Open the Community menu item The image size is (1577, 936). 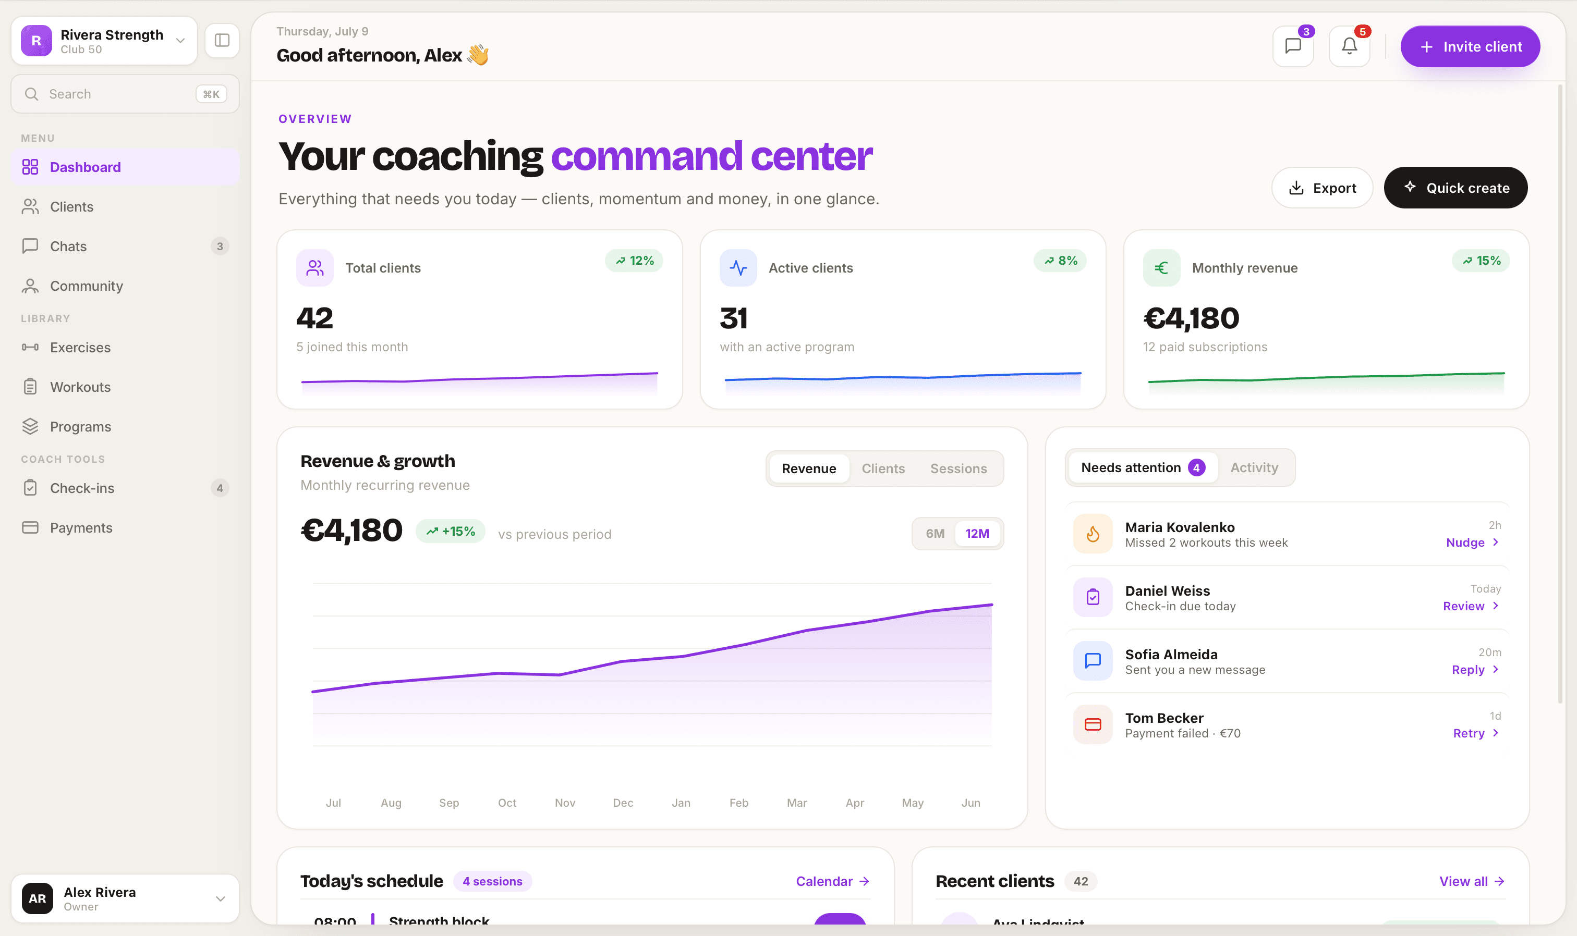[x=125, y=286]
